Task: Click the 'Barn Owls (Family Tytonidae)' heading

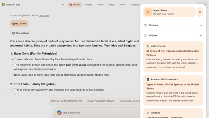Action: [x=34, y=53]
